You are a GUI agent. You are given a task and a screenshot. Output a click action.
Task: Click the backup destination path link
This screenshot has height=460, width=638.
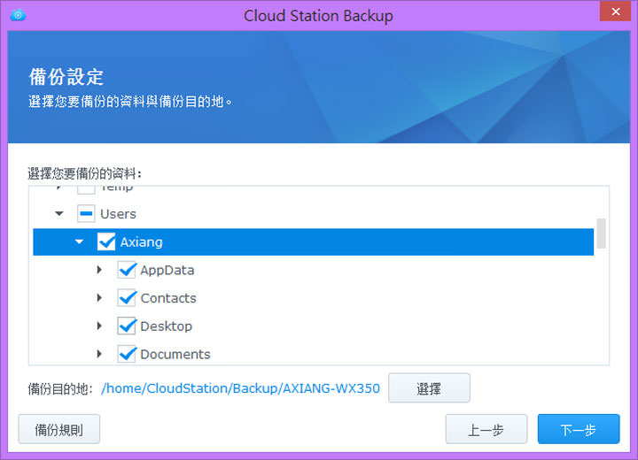click(240, 388)
